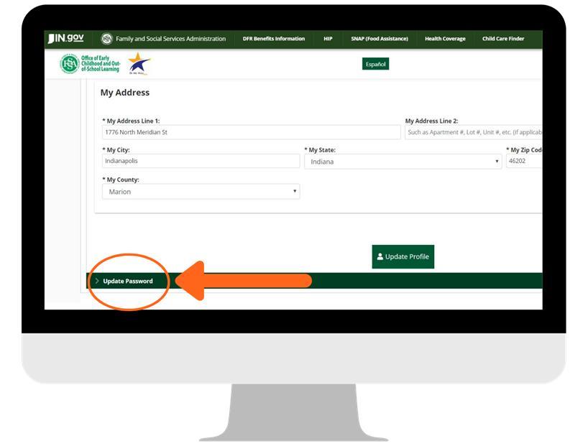The height and width of the screenshot is (446, 575).
Task: Click the IN.gov logo
Action: 65,39
